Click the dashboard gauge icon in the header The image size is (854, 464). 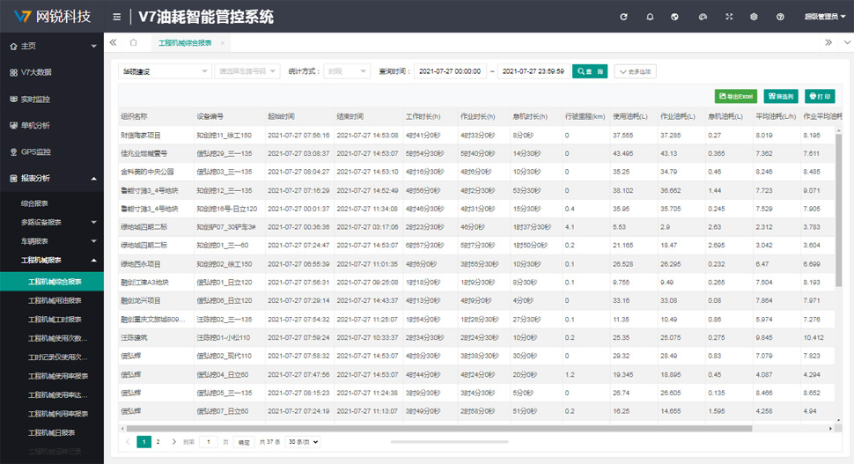point(703,17)
